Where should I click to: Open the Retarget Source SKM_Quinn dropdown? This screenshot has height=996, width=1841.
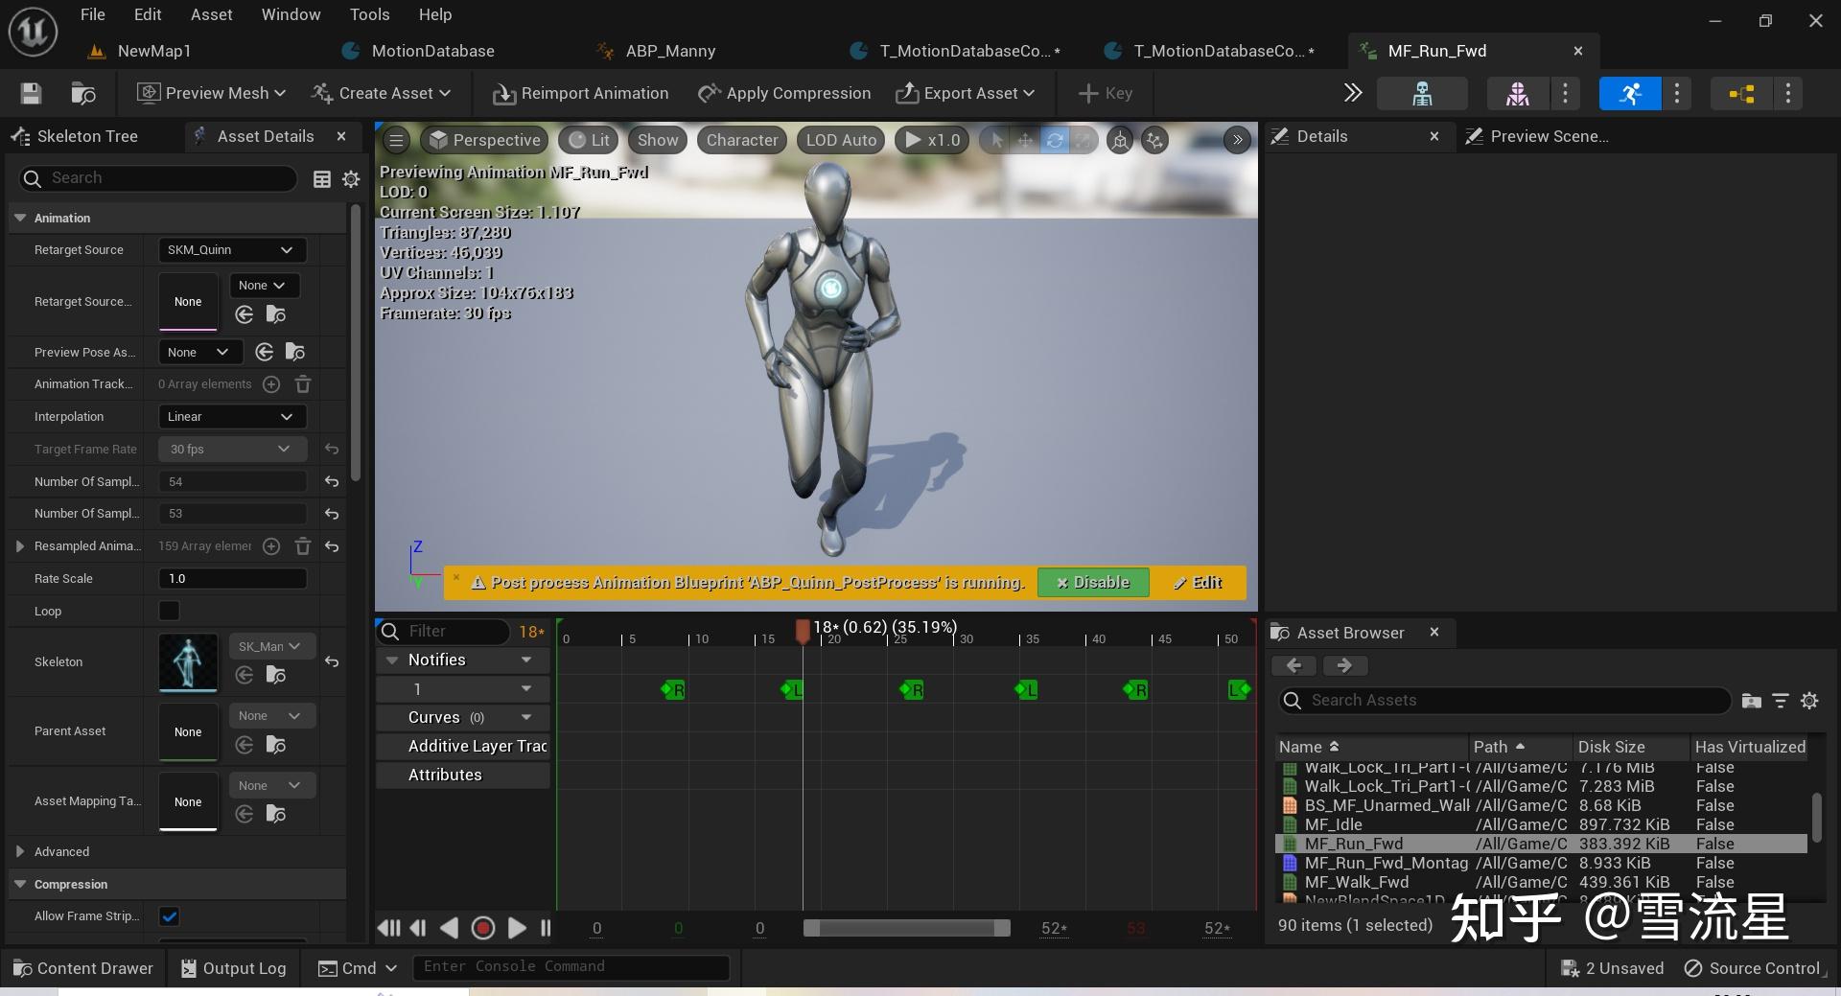(231, 250)
